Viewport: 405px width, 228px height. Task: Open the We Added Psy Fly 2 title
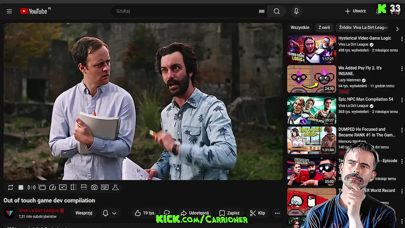tap(360, 71)
